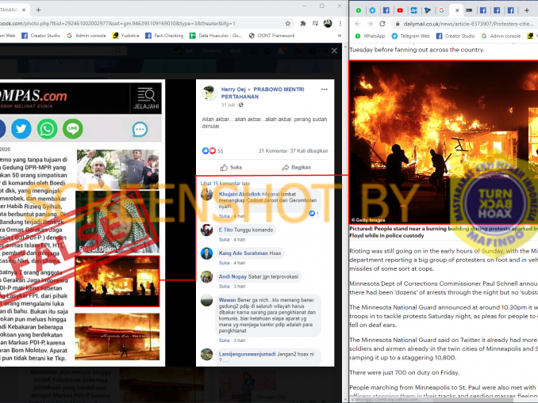Open 21 Komentar count

pos(273,150)
